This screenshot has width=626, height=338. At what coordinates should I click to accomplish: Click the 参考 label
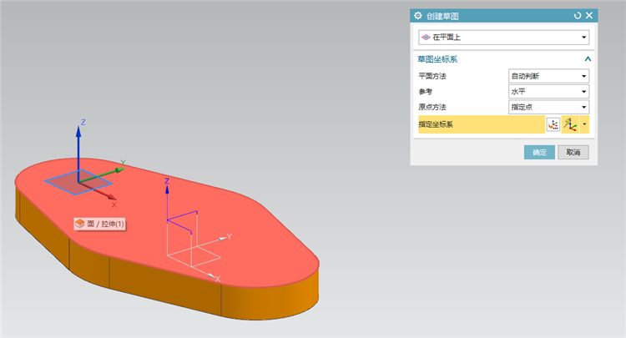[x=426, y=91]
